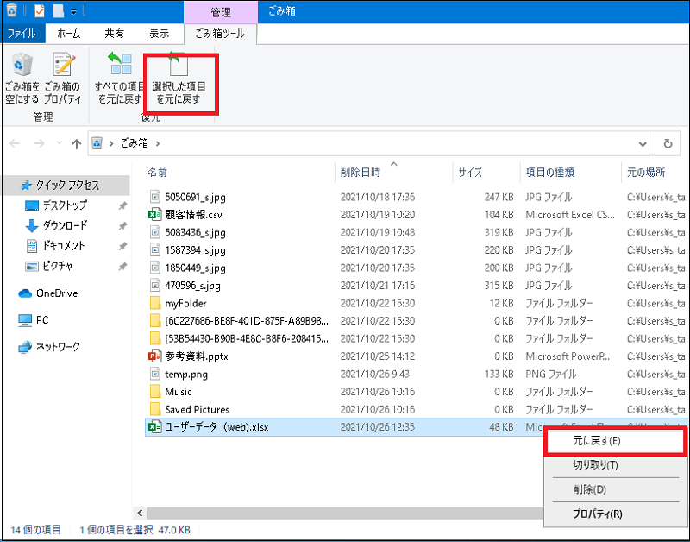The width and height of the screenshot is (690, 542).
Task: Click the 管理 contextual tab header
Action: (x=221, y=12)
